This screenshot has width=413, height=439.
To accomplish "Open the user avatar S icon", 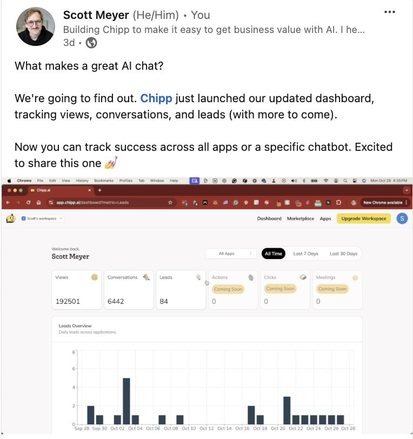I will 402,218.
